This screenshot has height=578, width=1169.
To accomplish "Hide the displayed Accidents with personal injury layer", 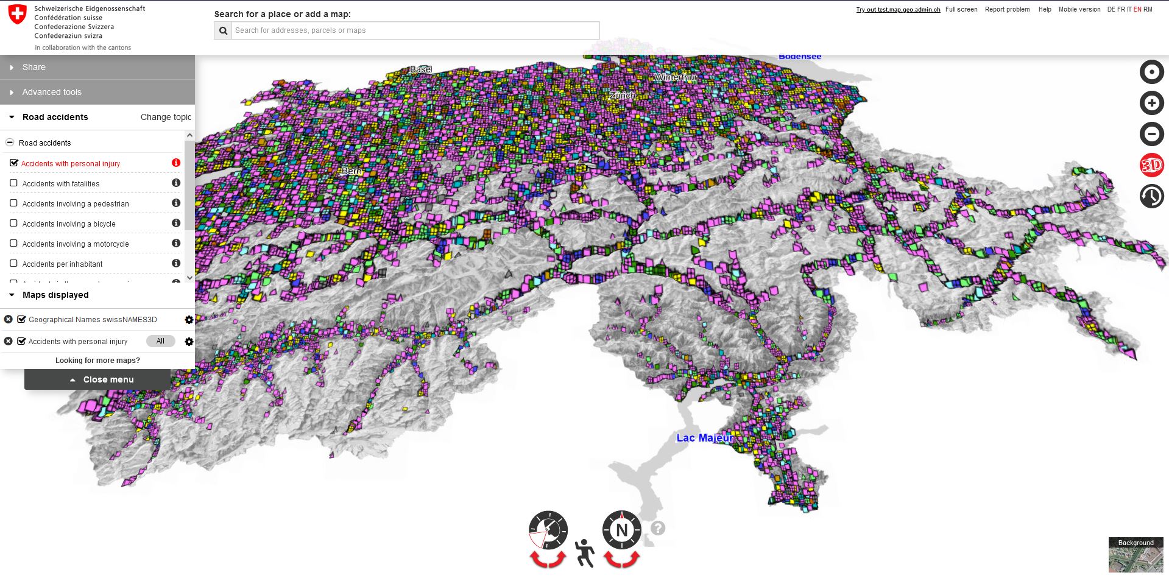I will (x=21, y=341).
